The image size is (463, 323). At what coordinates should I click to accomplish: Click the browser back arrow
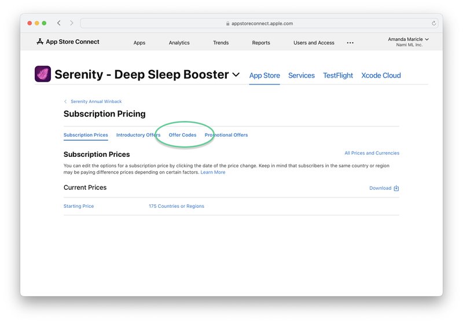(59, 23)
